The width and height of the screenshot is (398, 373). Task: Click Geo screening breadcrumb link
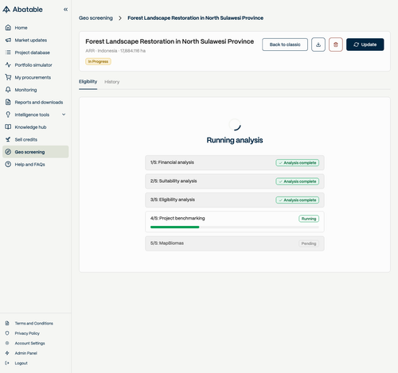click(96, 18)
